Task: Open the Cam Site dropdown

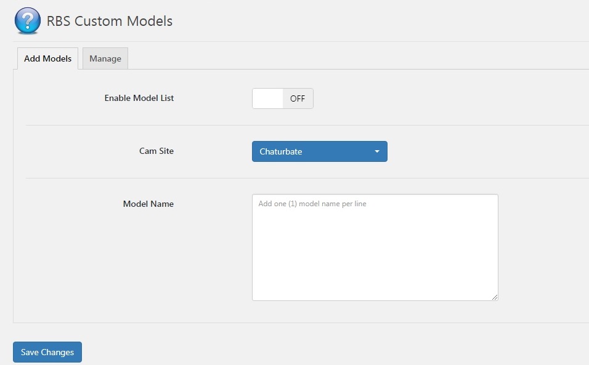Action: (x=320, y=151)
